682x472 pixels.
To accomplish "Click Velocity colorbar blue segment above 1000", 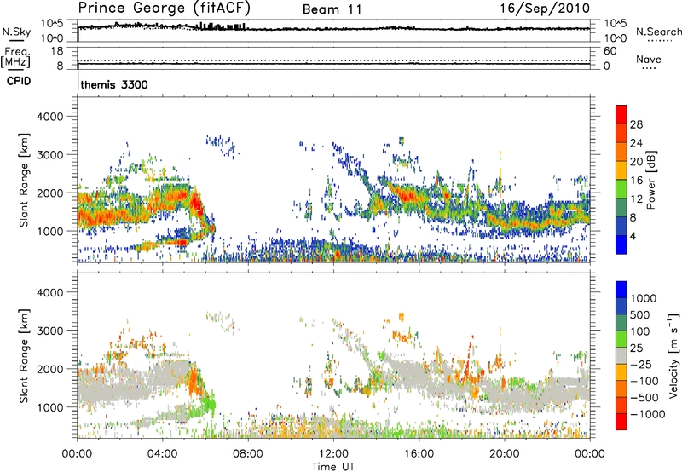I will tap(621, 290).
